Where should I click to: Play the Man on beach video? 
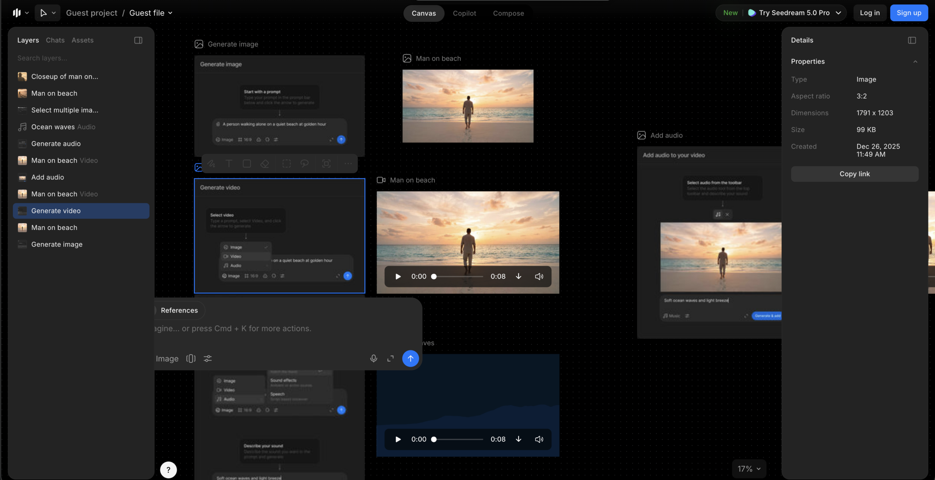[x=398, y=276]
